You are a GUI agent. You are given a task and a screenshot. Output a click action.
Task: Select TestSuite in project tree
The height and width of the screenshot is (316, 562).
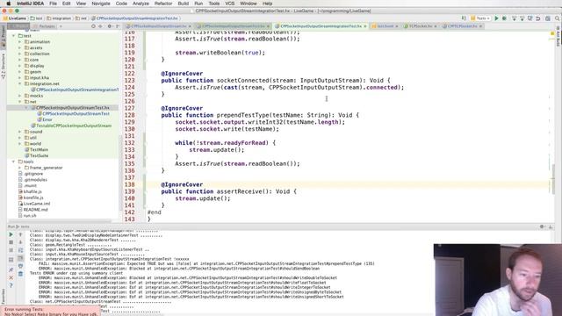click(x=39, y=155)
